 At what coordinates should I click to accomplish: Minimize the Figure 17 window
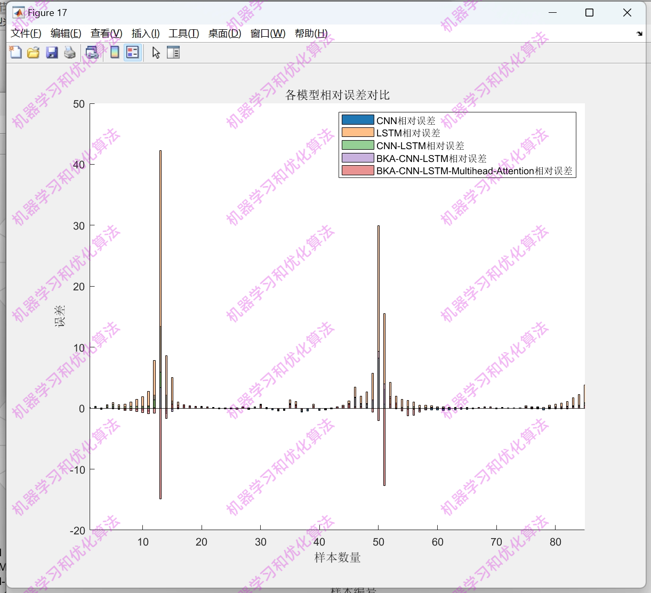coord(552,13)
